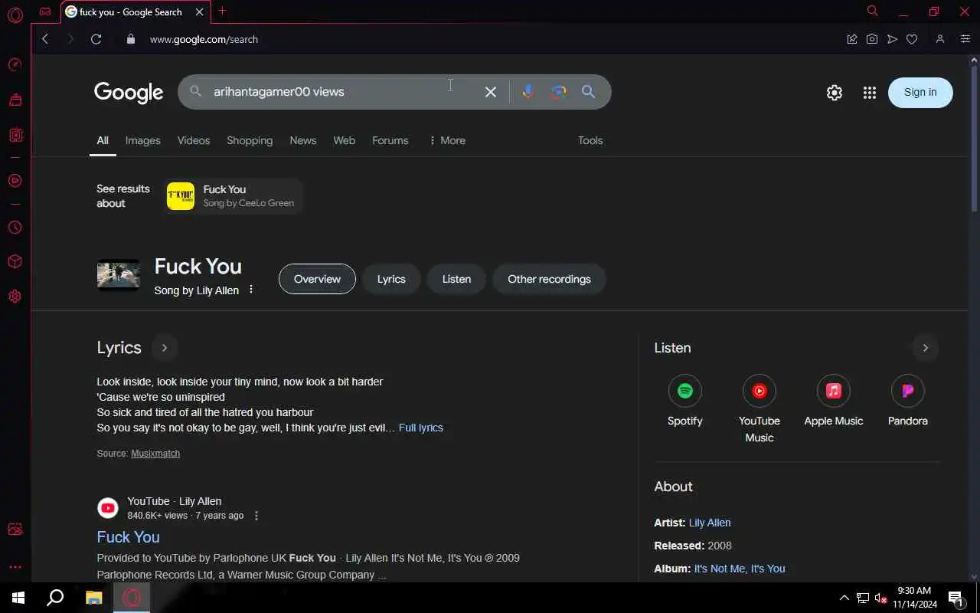Open search Tools options
This screenshot has width=980, height=613.
590,140
